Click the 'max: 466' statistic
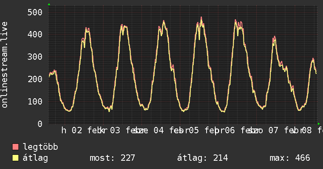Screen dimensions: 323x169 (290, 158)
